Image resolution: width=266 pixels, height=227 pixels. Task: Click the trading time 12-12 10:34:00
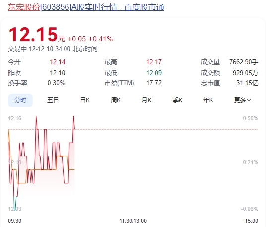50,49
